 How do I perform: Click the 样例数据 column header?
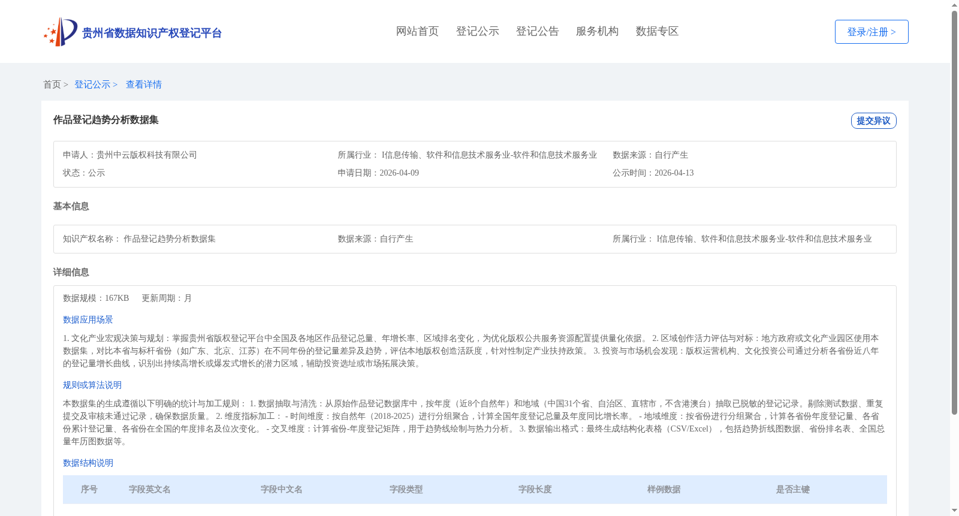664,489
